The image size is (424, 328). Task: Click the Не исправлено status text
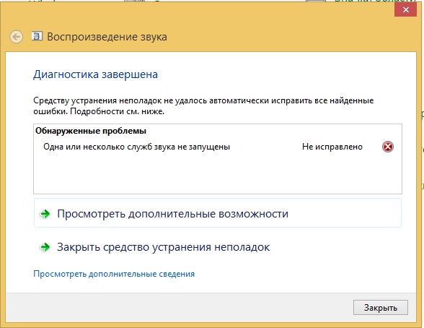(332, 147)
